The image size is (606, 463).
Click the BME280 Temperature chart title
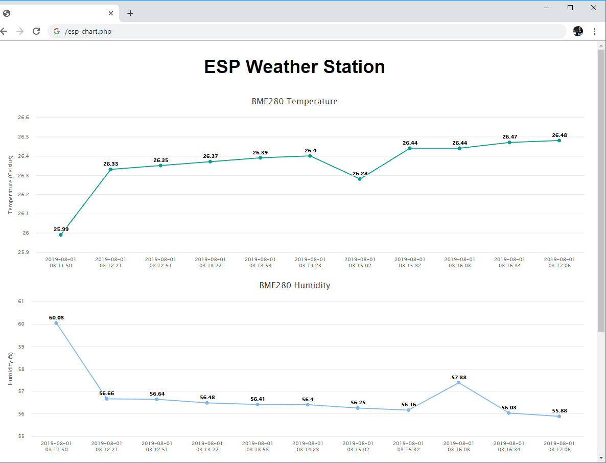295,101
